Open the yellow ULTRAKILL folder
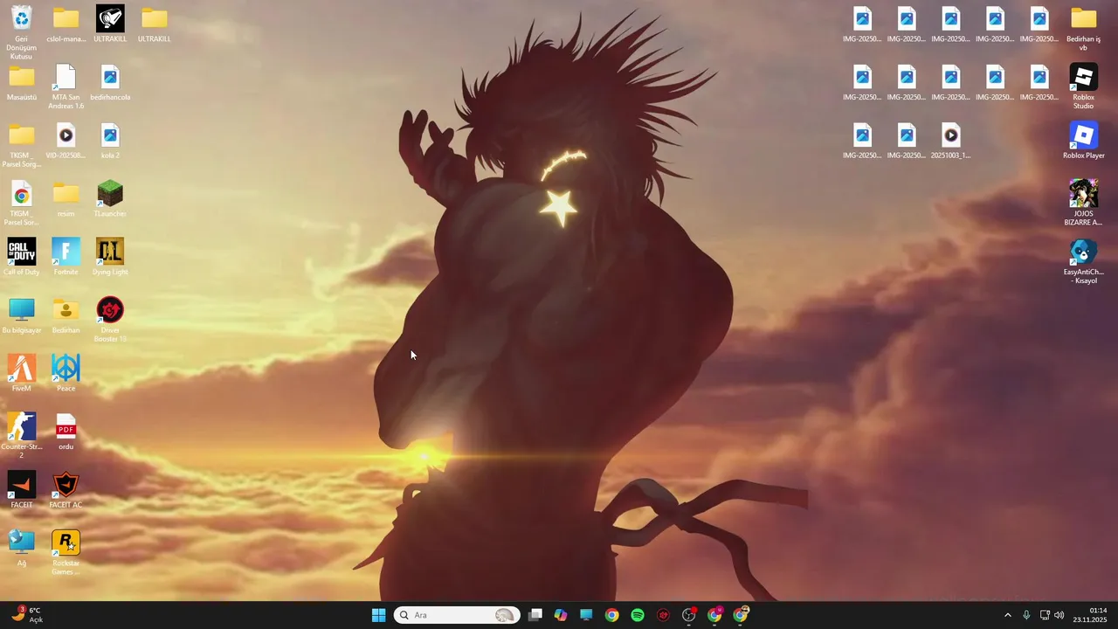 155,24
